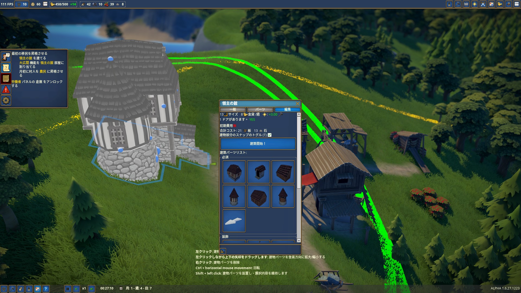Click the paintbrush icon in bottom toolbar
The width and height of the screenshot is (521, 293).
click(29, 289)
